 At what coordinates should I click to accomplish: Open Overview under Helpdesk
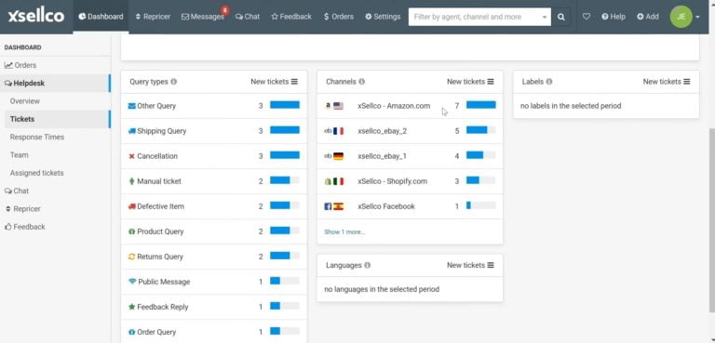pyautogui.click(x=25, y=101)
